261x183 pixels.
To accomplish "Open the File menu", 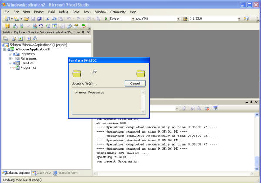I will (x=7, y=12).
